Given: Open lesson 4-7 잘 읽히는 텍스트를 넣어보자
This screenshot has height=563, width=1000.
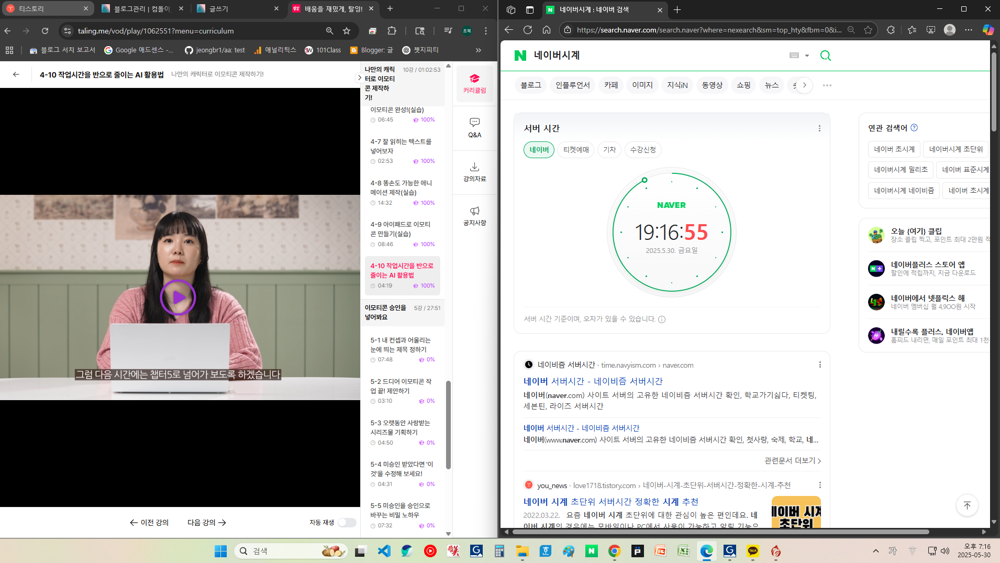Looking at the screenshot, I should [403, 151].
